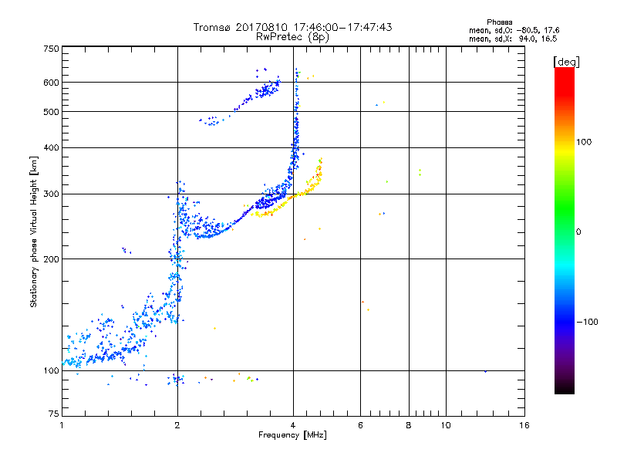Image resolution: width=617 pixels, height=463 pixels.
Task: Click the blue points near 100 km at 1 MHz
Action: click(72, 362)
